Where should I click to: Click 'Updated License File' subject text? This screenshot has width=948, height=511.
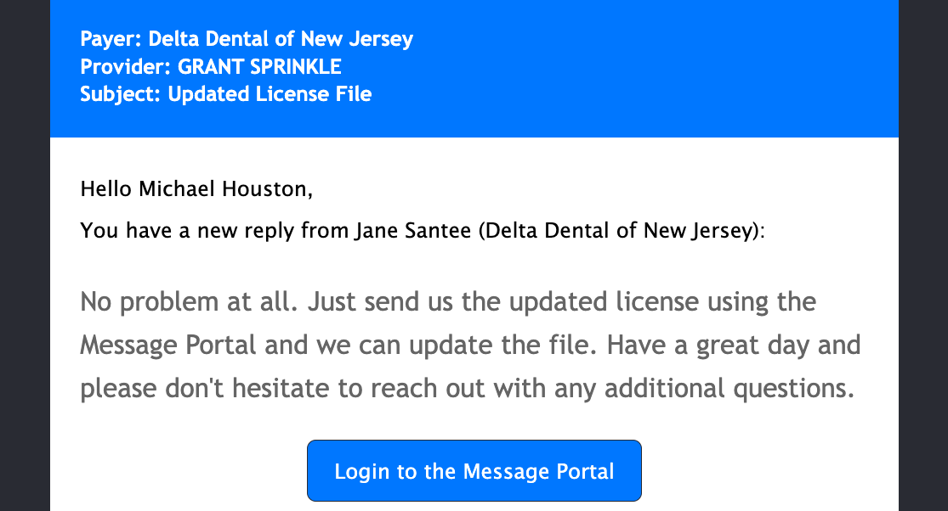[270, 94]
